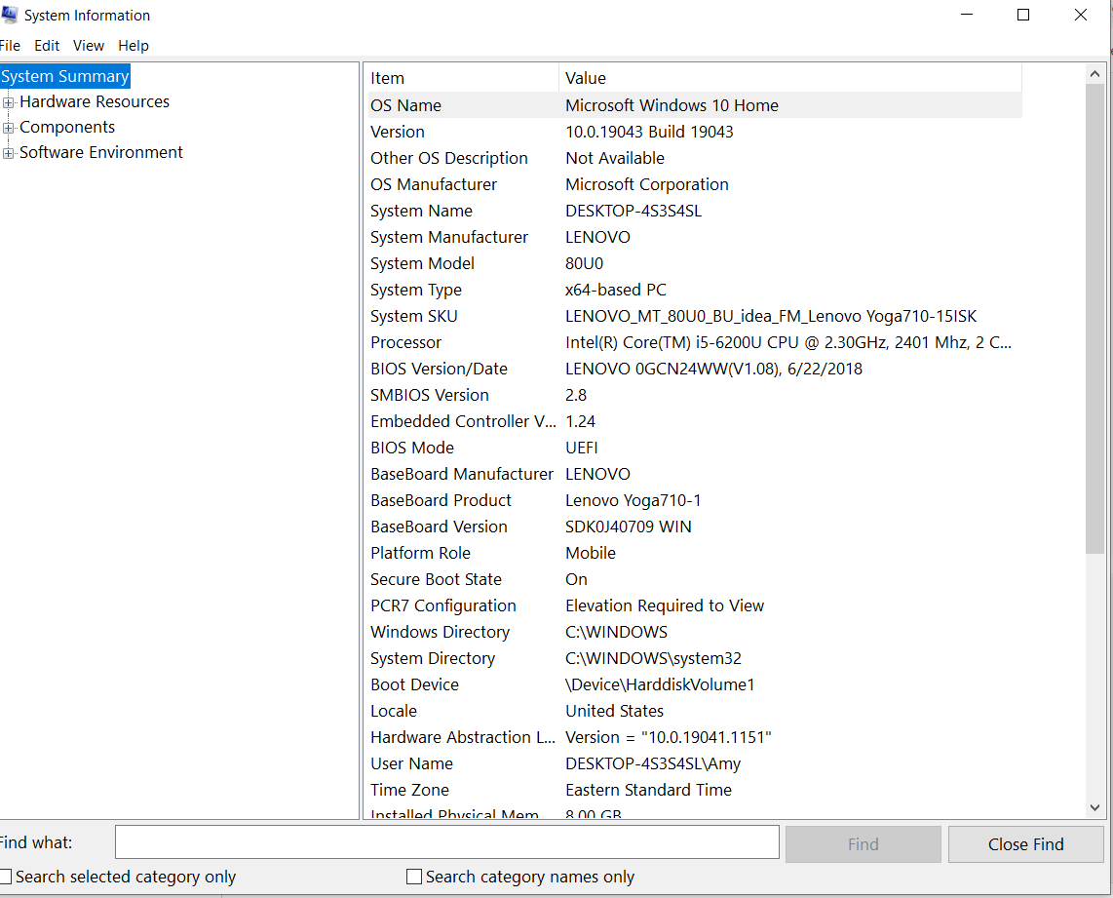The image size is (1113, 898).
Task: Click the Processor row label
Action: click(406, 342)
